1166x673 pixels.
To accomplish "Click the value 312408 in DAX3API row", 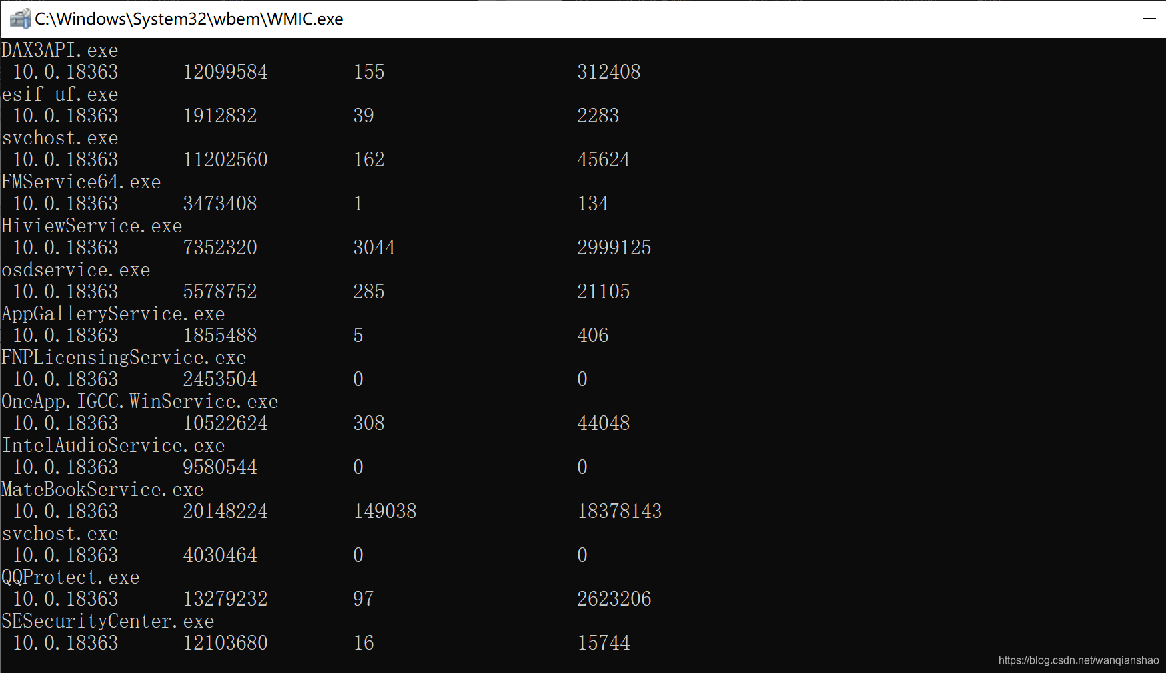I will [609, 72].
